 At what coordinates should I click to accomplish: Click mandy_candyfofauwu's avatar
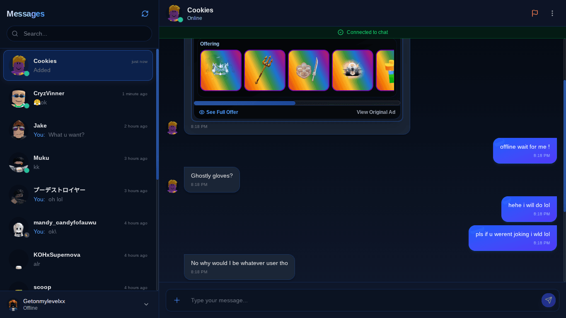(19, 227)
